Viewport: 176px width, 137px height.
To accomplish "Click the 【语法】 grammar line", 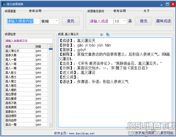I will [x=94, y=82].
